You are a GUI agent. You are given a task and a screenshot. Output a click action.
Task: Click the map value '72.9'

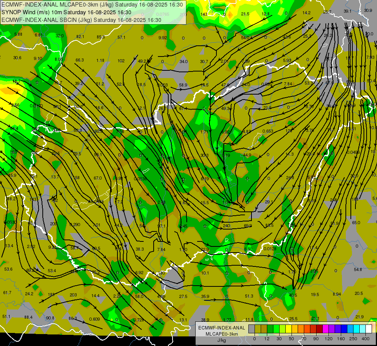point(205,250)
